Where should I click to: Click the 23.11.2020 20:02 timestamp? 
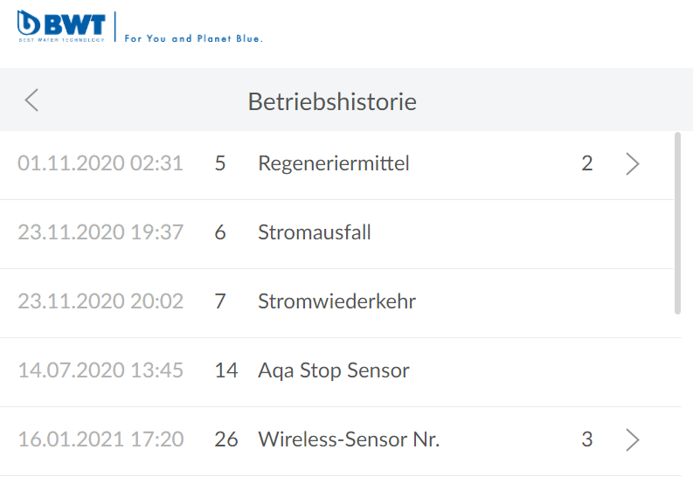(x=100, y=301)
